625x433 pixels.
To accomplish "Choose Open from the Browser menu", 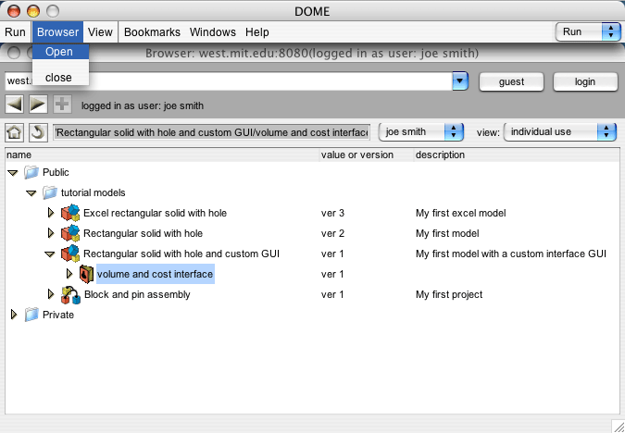I will coord(60,52).
